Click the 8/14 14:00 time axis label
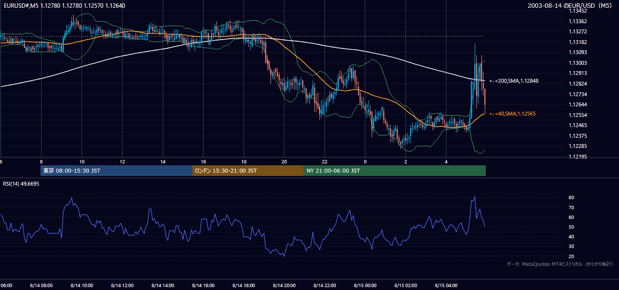 coord(163,285)
